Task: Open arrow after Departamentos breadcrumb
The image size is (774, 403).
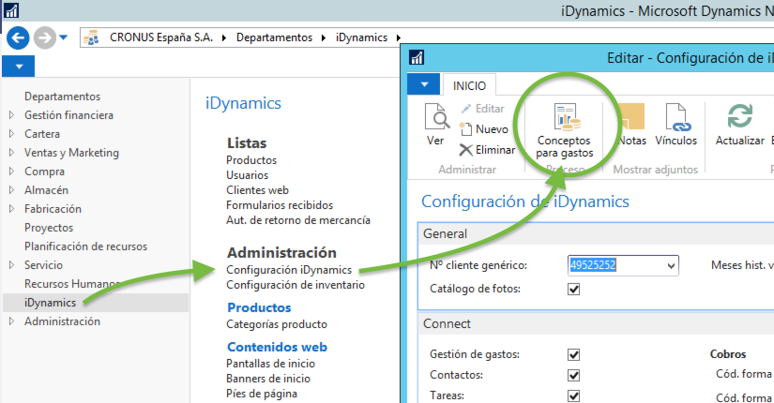Action: click(x=324, y=38)
